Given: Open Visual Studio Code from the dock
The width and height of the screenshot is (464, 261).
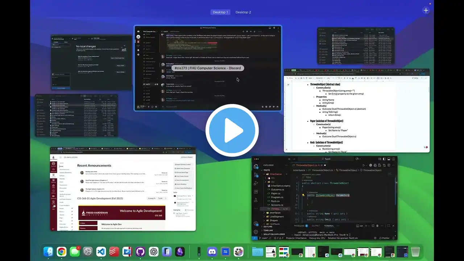Looking at the screenshot, I should click(101, 252).
